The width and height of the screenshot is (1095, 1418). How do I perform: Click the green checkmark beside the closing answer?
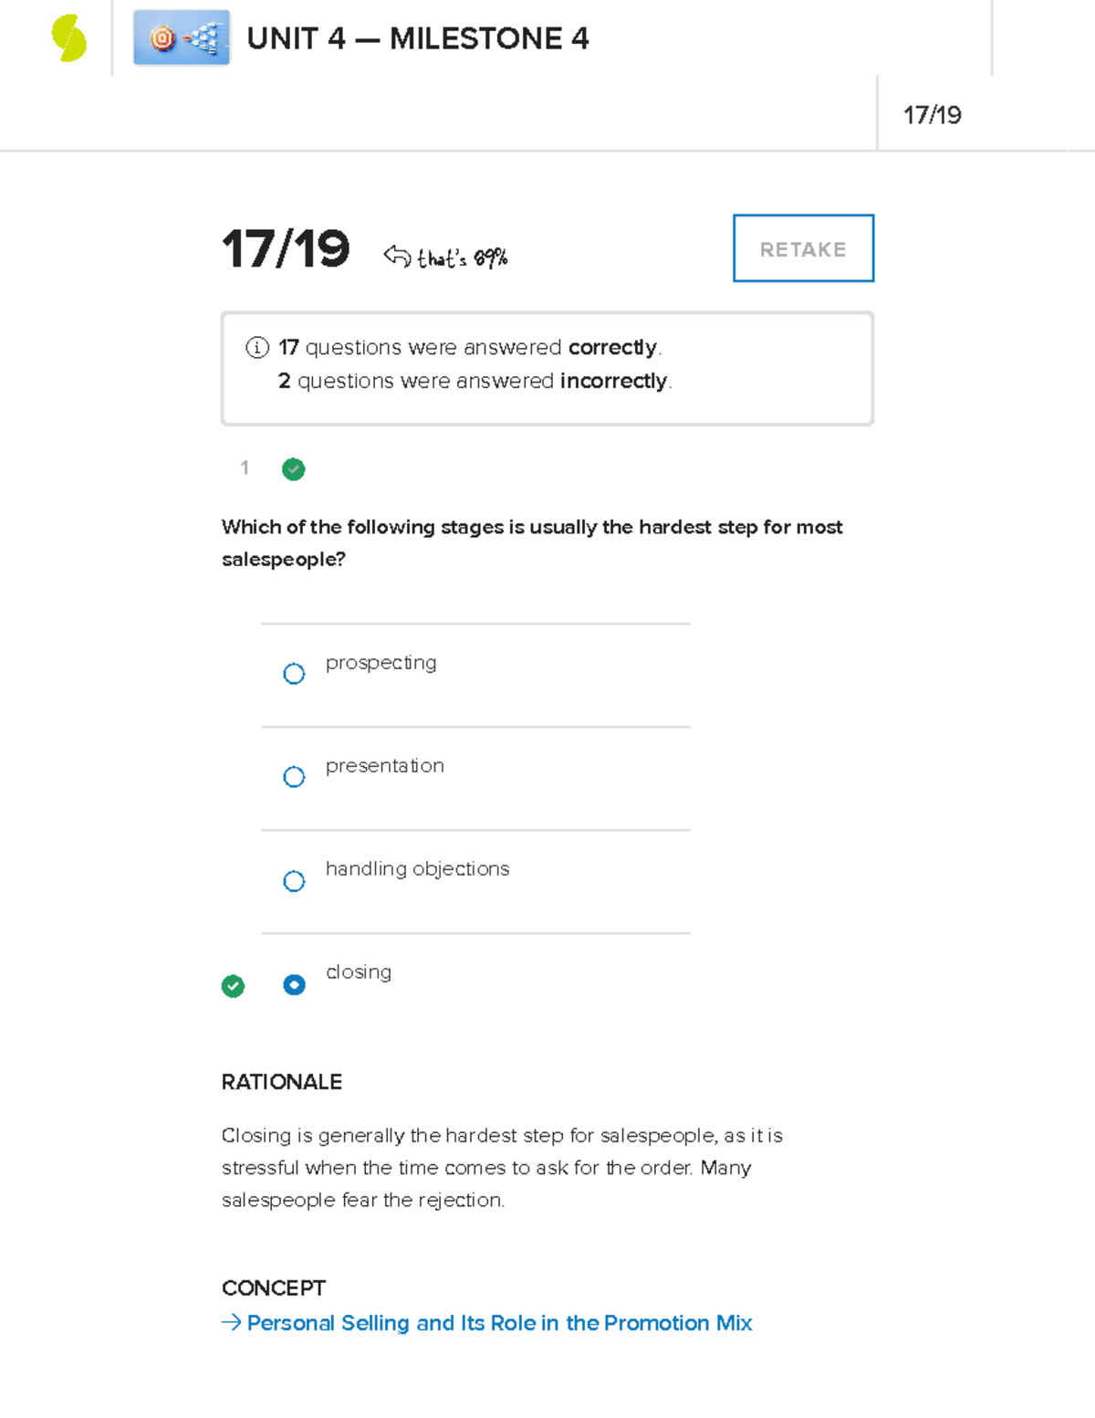click(233, 986)
